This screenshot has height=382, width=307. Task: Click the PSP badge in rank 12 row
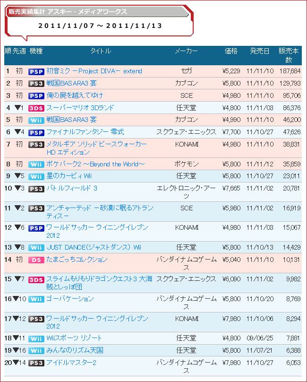(x=36, y=228)
